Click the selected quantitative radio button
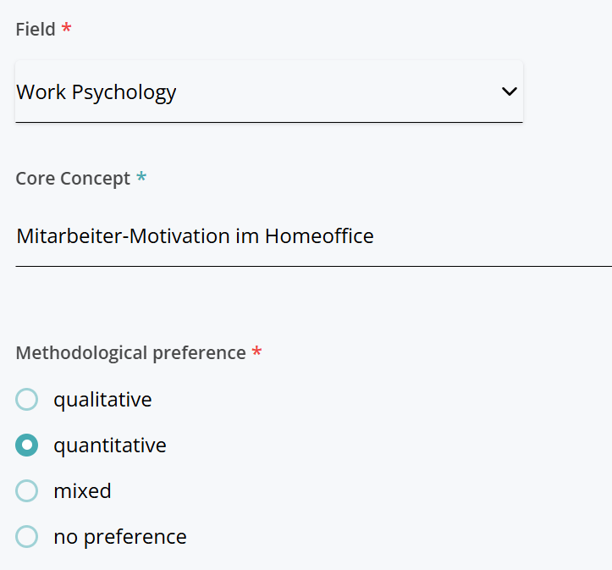Screen dimensions: 612x570 tap(27, 445)
